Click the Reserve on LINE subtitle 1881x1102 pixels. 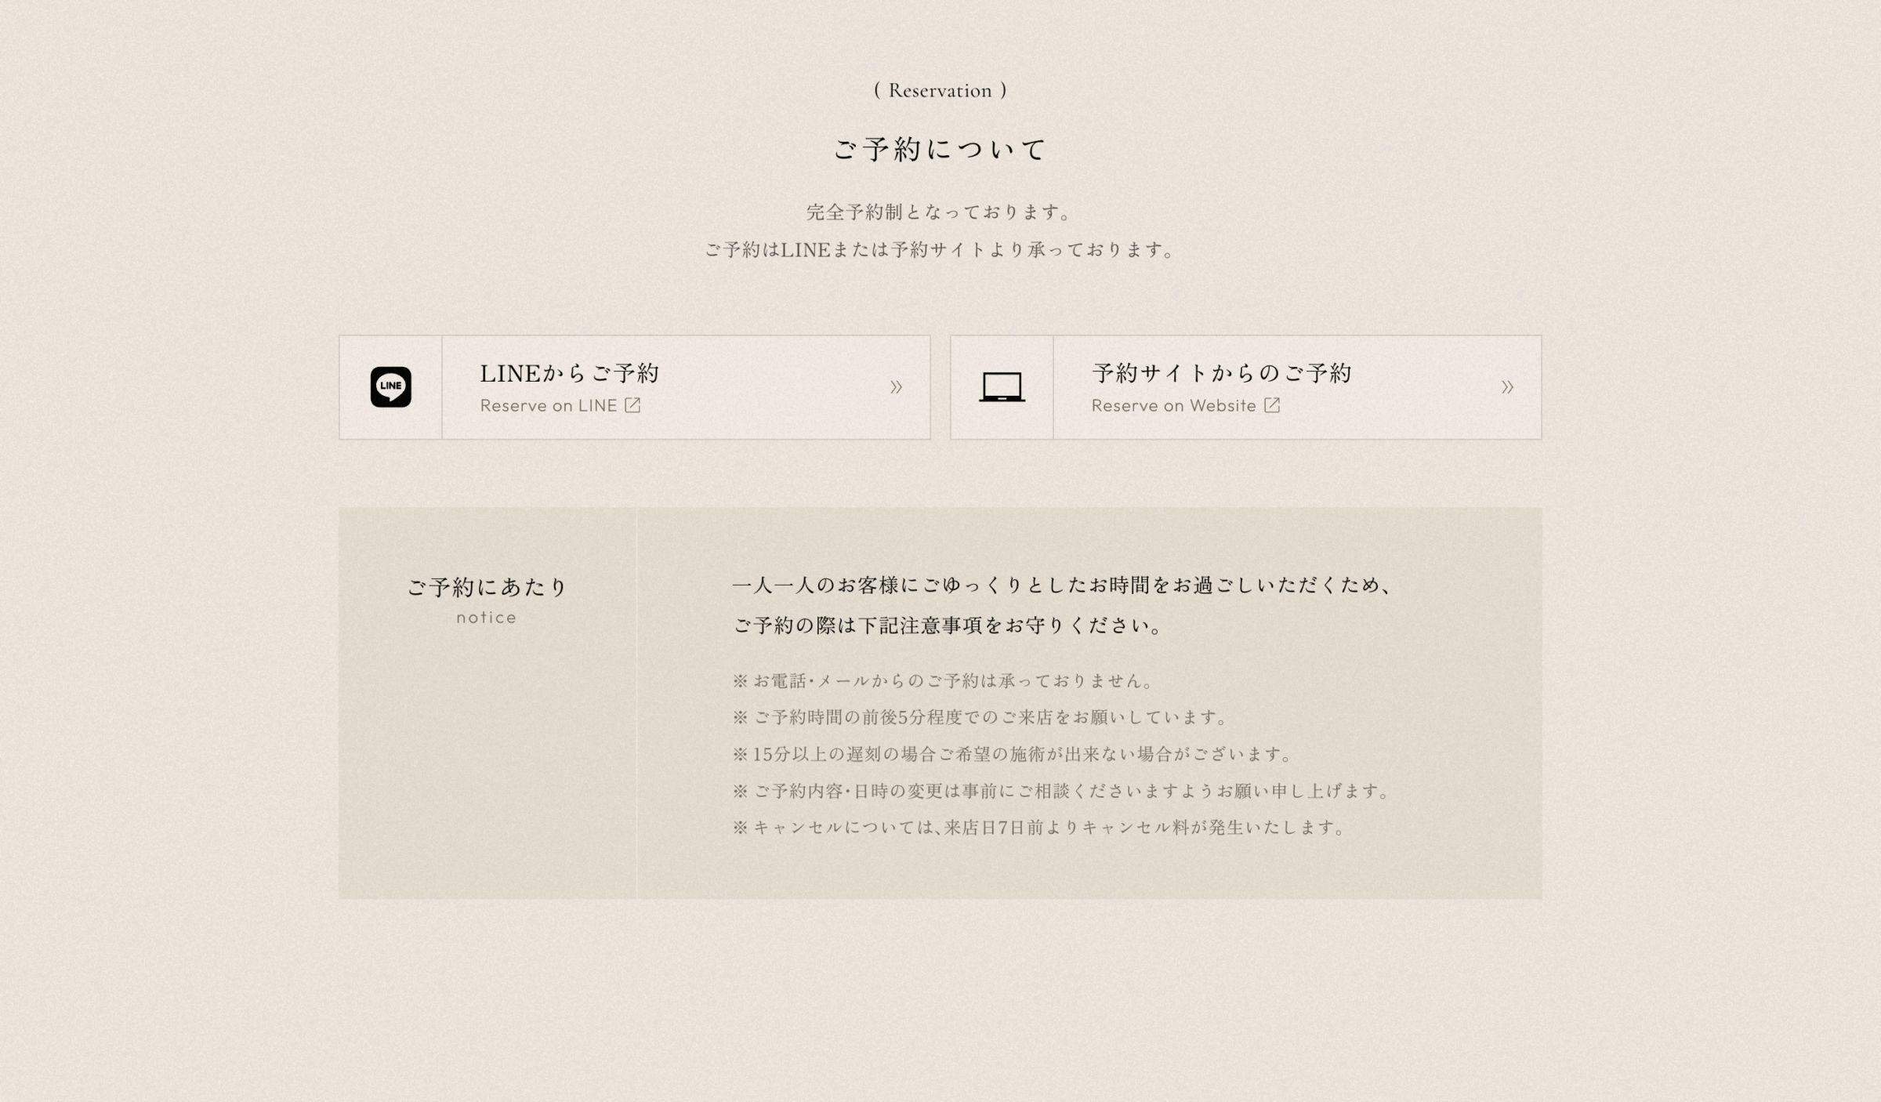tap(549, 405)
